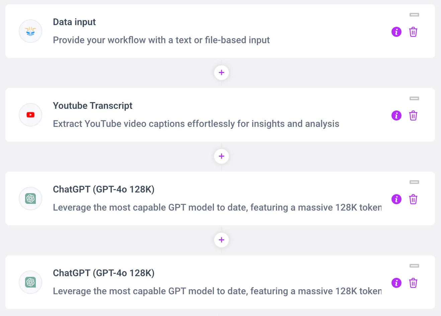Add a step after Youtube Transcript
Viewport: 441px width, 316px height.
coord(222,156)
